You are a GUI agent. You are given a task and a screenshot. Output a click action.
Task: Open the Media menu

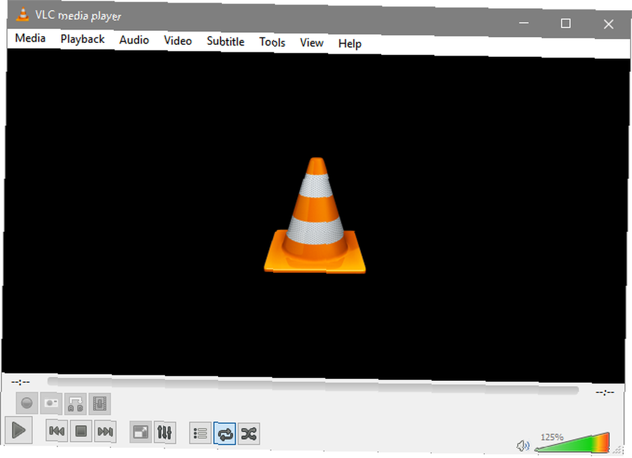click(x=30, y=39)
